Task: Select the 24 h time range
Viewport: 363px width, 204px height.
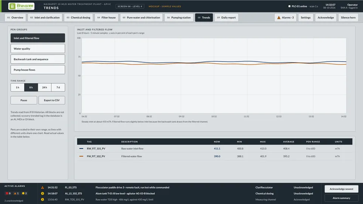Action: (45, 87)
